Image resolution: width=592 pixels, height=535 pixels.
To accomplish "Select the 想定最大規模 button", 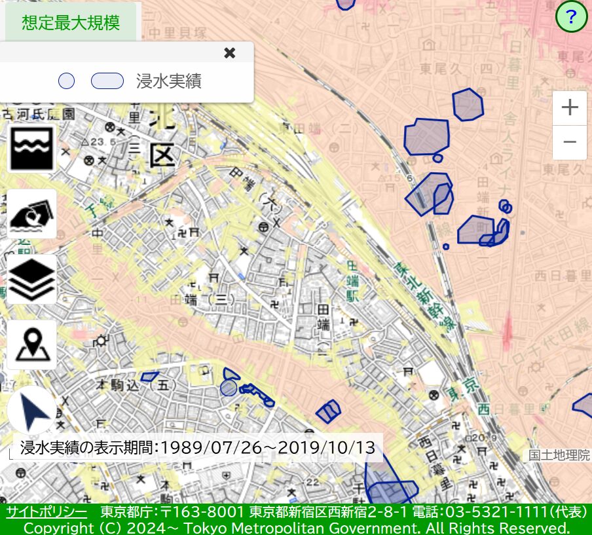I will coord(71,23).
